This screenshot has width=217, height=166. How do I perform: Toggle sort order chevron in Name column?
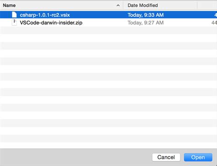pos(118,5)
